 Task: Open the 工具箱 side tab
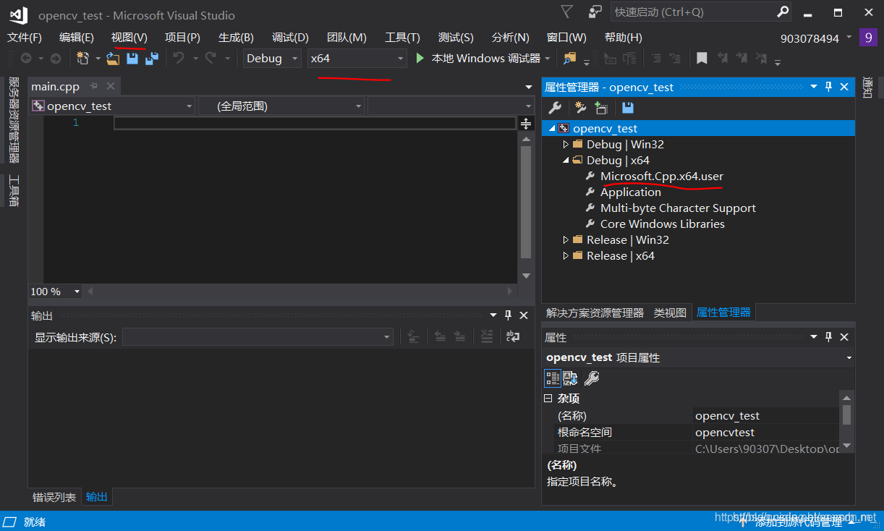point(13,191)
